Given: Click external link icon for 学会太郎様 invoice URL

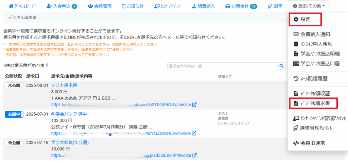Looking at the screenshot, I should pos(194,155).
